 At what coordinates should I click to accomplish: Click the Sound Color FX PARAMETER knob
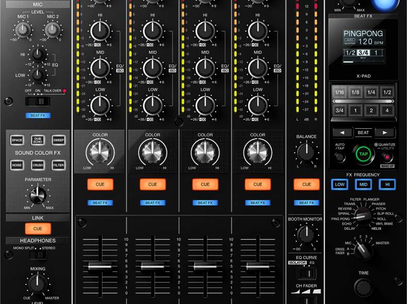(38, 195)
